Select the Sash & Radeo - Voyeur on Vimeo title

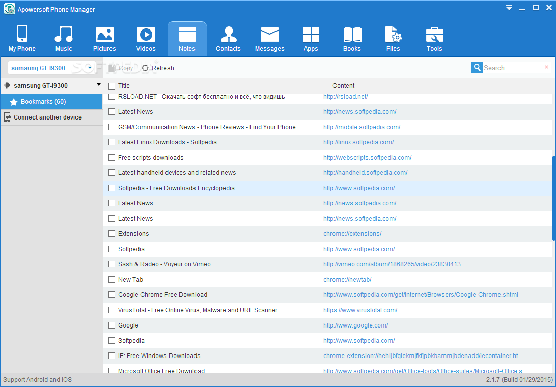pos(164,264)
